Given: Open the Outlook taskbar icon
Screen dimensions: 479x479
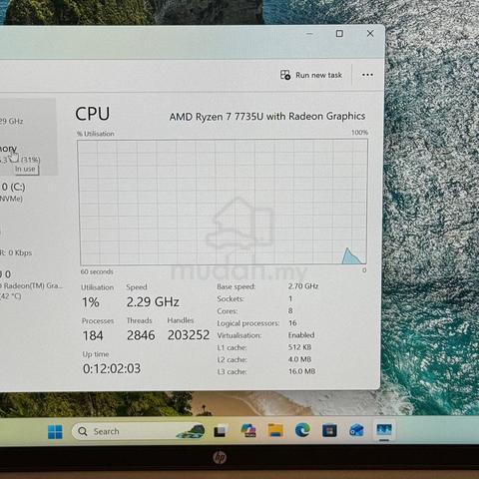Looking at the screenshot, I should pyautogui.click(x=357, y=431).
